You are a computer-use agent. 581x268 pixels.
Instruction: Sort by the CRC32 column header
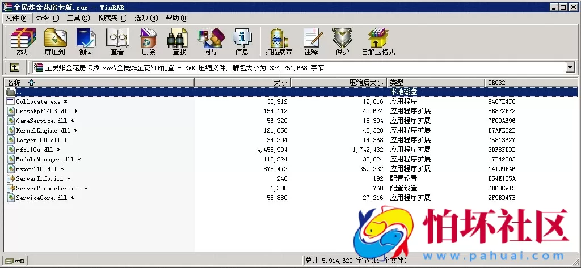531,83
